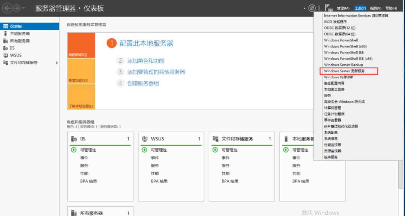
Task: Click the 本地服务器 sidebar icon
Action: coord(5,34)
